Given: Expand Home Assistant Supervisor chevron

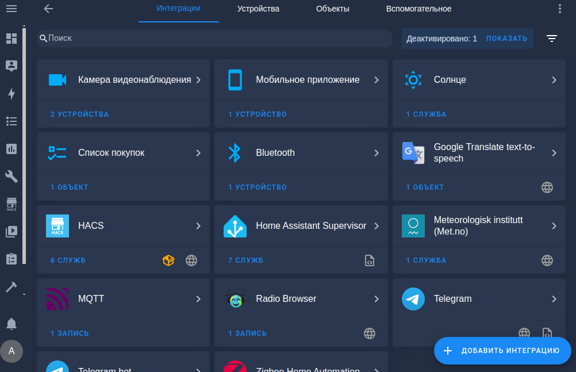Looking at the screenshot, I should click(x=376, y=226).
